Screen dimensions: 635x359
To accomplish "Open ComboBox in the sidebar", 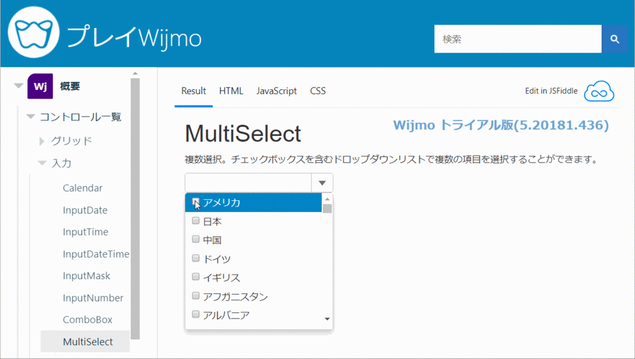I will 87,320.
